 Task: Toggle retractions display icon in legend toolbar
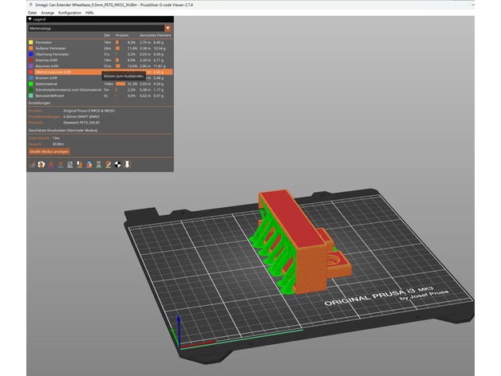click(51, 165)
